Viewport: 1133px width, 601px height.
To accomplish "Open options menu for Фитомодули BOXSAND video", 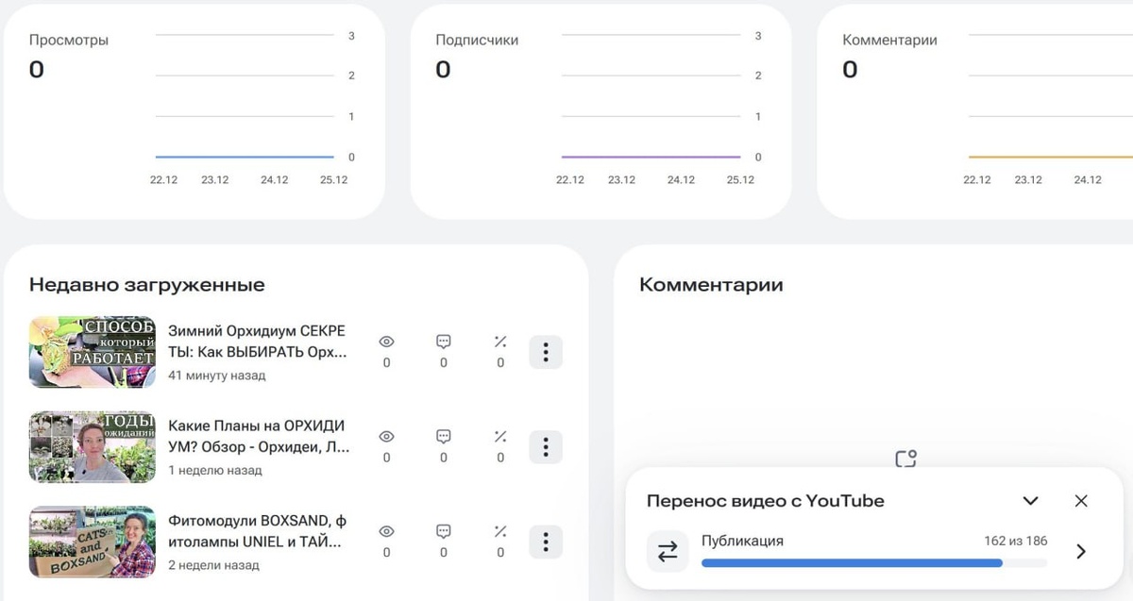I will pos(546,542).
